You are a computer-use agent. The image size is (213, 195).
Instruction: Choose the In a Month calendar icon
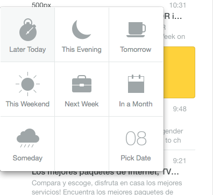[136, 84]
